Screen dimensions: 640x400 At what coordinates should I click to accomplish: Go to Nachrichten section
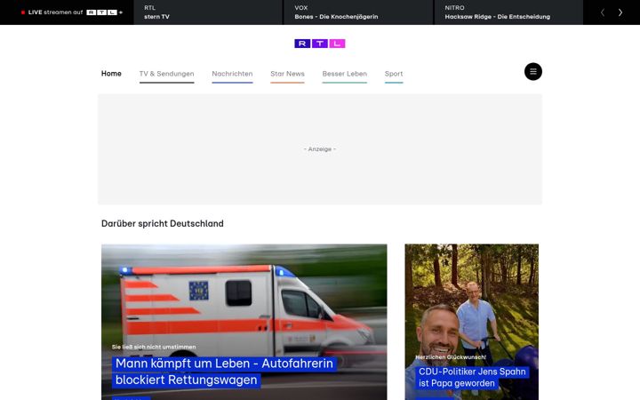point(232,74)
